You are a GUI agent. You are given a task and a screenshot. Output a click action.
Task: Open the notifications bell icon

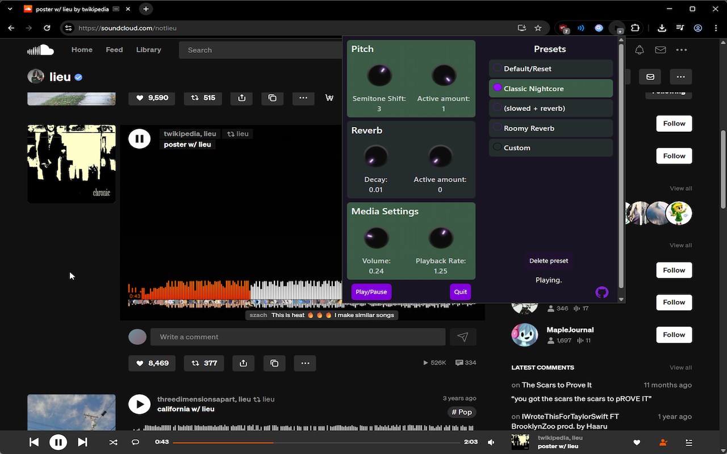click(640, 50)
